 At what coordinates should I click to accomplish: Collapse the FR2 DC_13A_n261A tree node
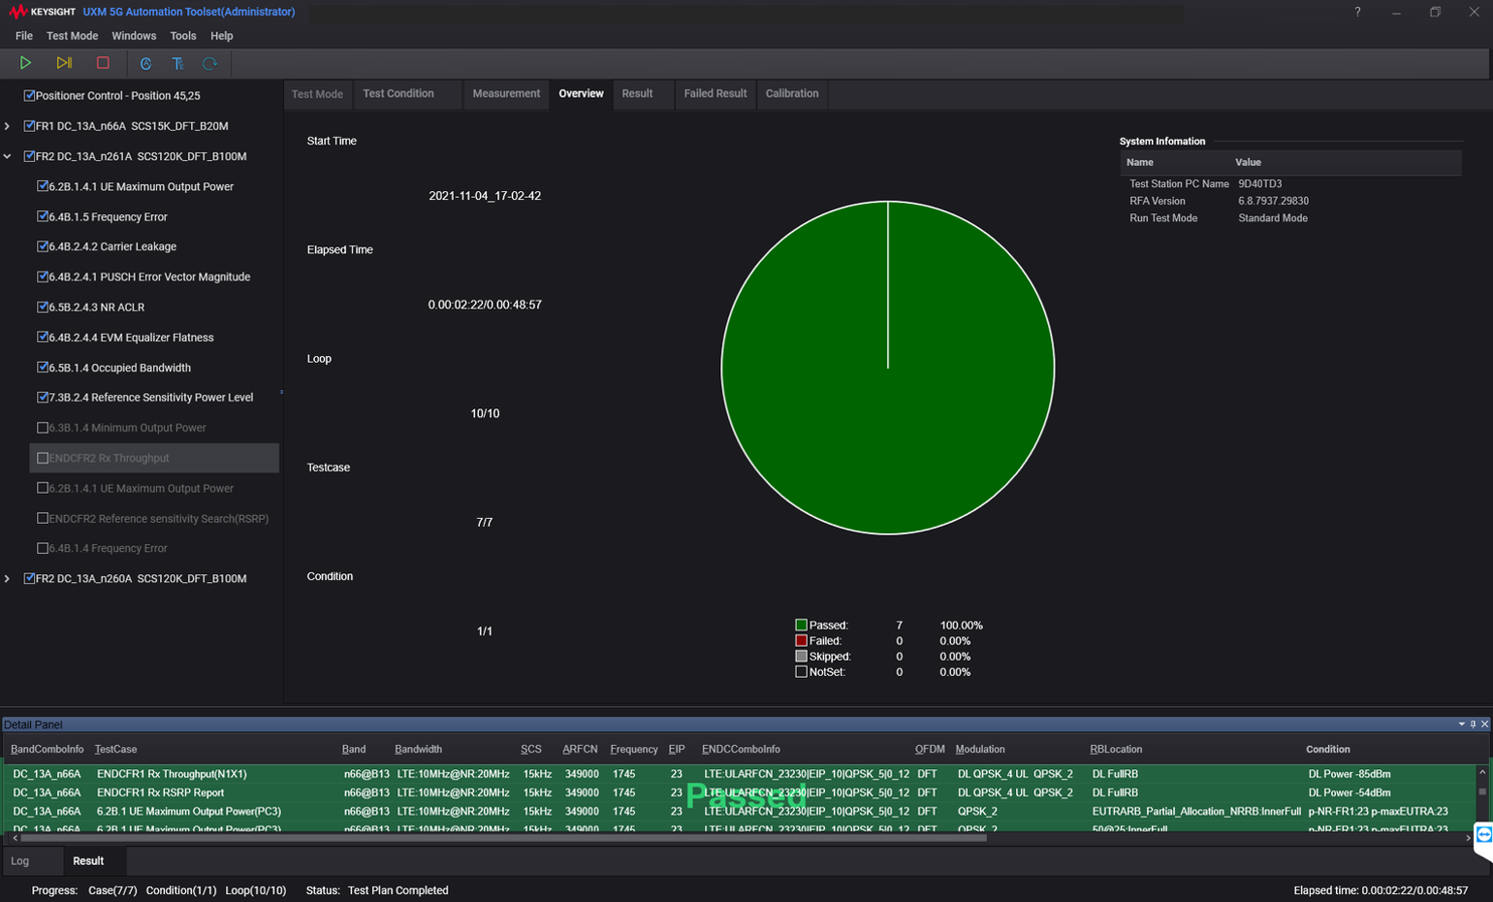(x=8, y=156)
